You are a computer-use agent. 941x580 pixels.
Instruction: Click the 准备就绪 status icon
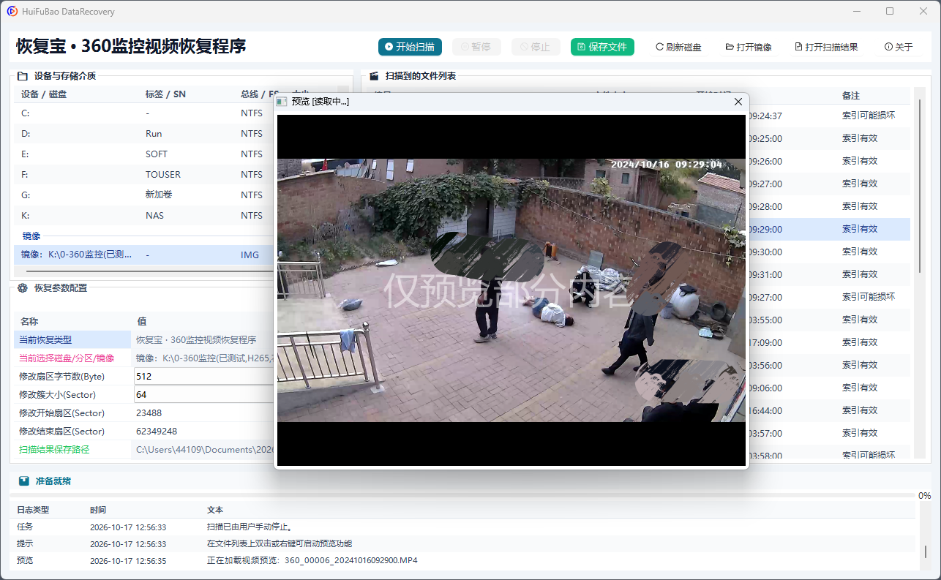coord(24,481)
